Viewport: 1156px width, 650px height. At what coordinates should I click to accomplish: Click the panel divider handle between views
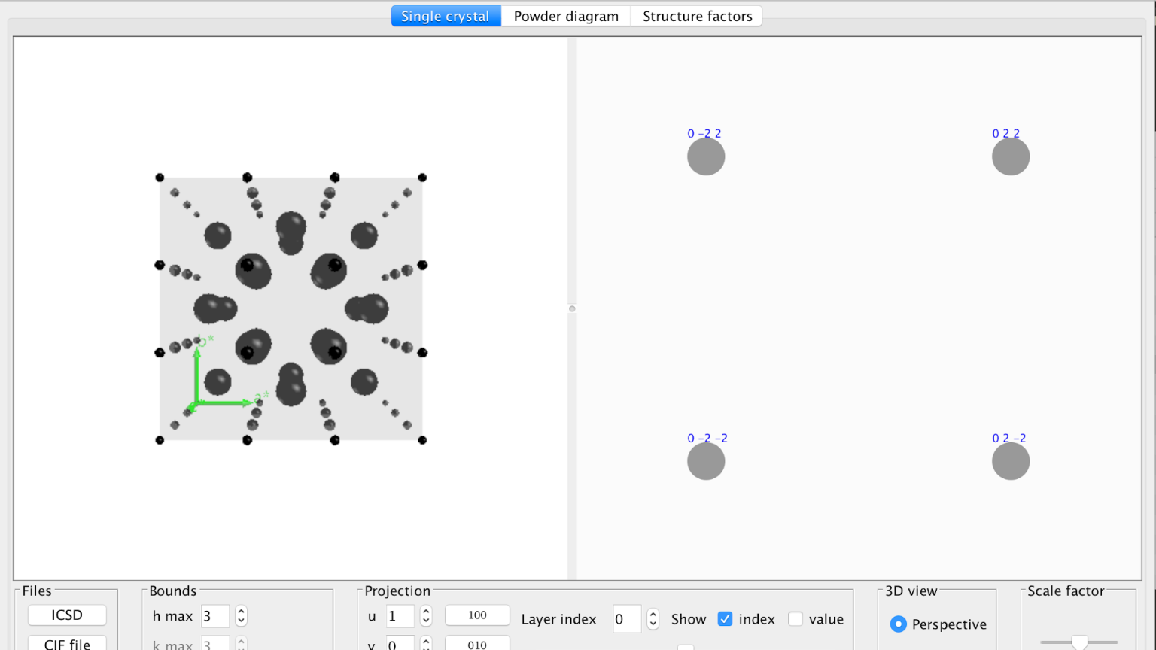tap(572, 308)
